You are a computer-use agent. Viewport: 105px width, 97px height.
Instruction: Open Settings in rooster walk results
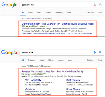90,60
